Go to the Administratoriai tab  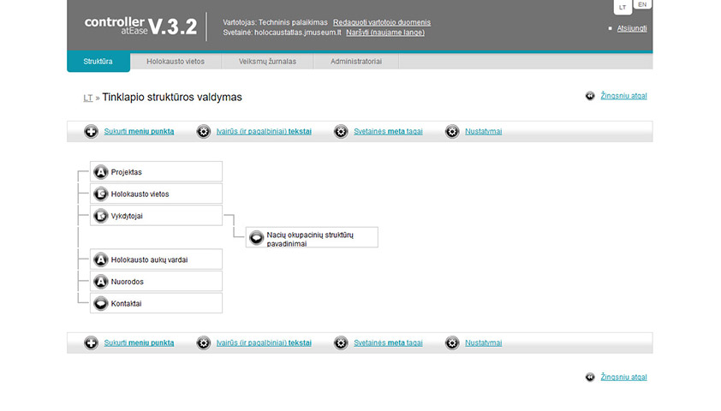click(356, 62)
